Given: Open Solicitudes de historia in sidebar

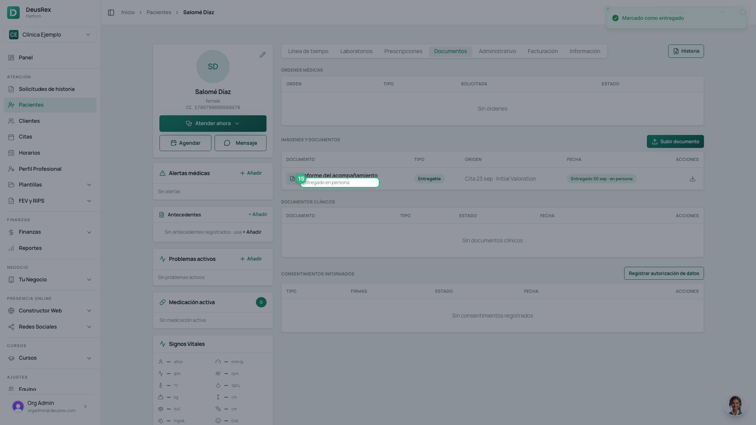Looking at the screenshot, I should [50, 89].
